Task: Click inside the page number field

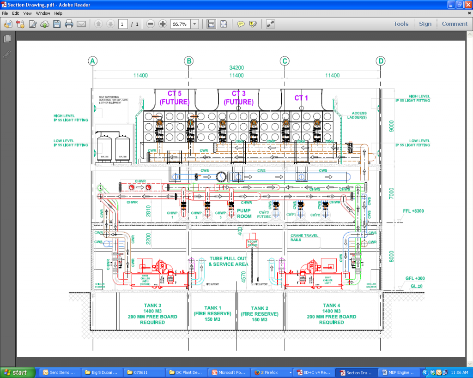Action: [x=123, y=24]
